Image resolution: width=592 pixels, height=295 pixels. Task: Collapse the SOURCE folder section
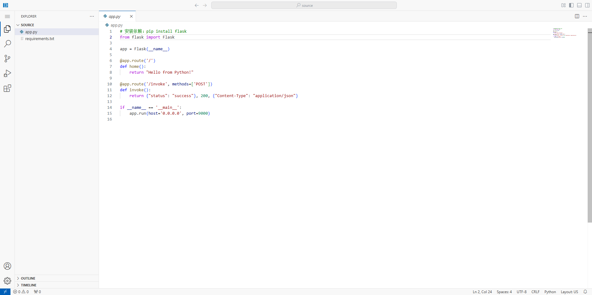tap(57, 25)
